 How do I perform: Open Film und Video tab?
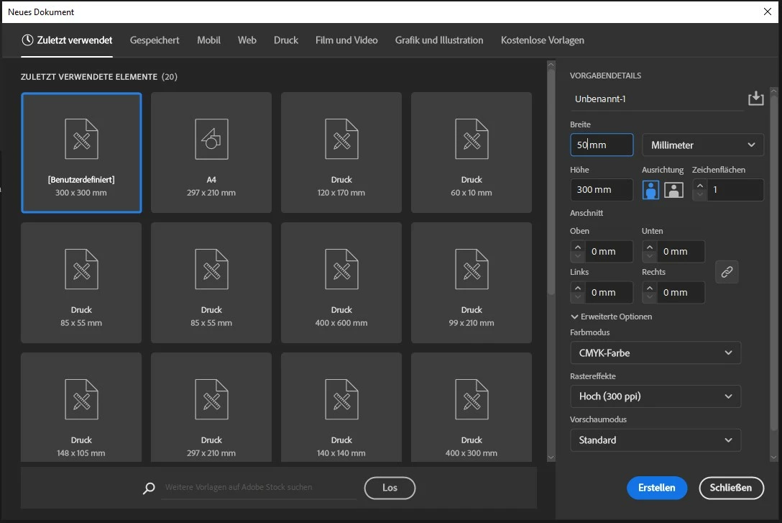(346, 40)
